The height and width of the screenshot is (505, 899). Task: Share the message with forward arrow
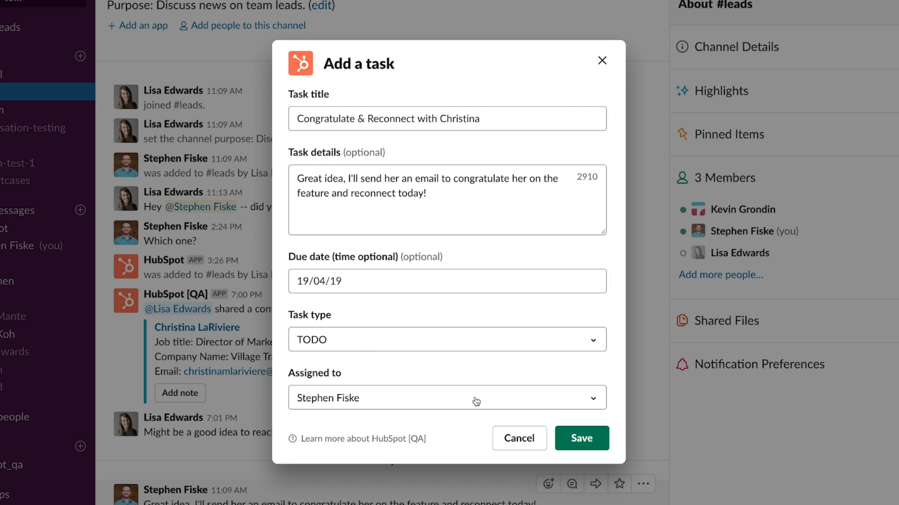coord(595,484)
